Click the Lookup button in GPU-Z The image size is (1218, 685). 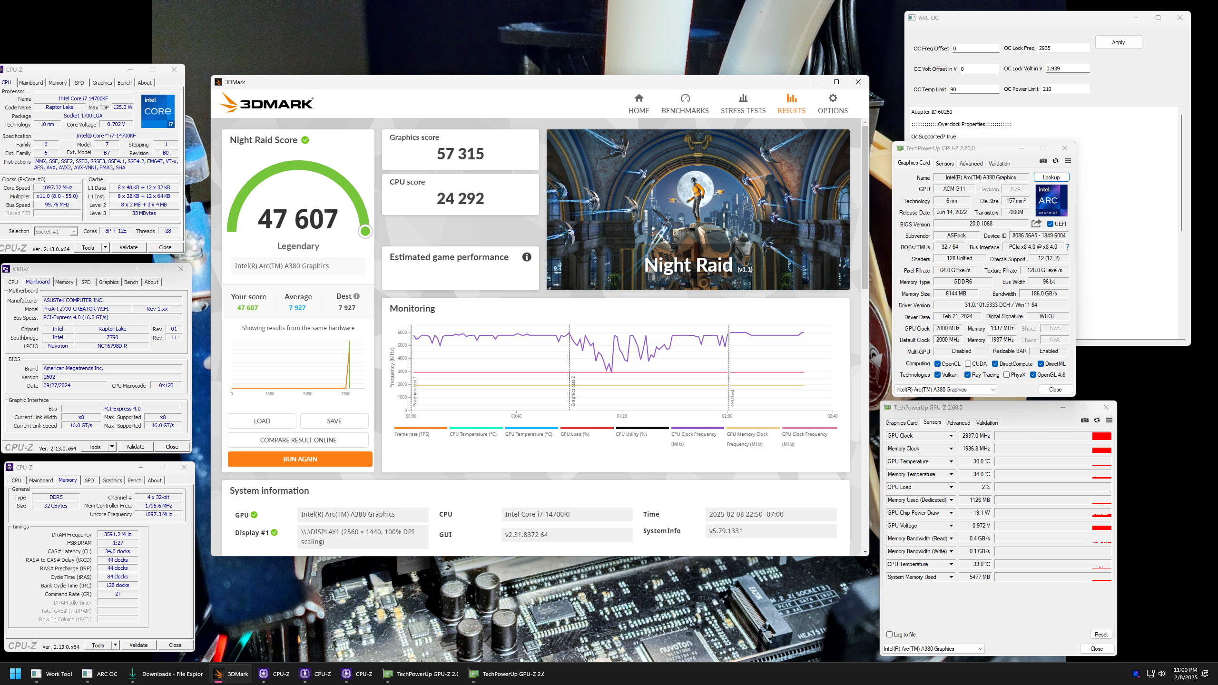pos(1051,177)
